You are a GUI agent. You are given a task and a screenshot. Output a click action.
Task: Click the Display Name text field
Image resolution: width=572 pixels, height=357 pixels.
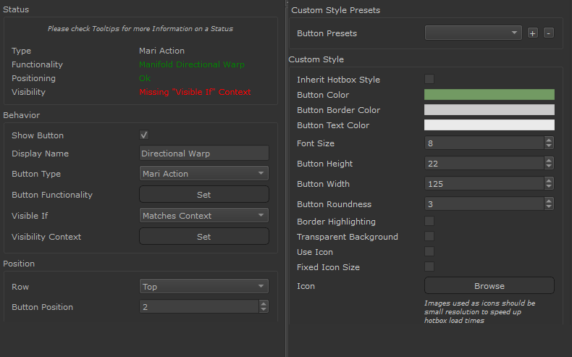pos(203,154)
